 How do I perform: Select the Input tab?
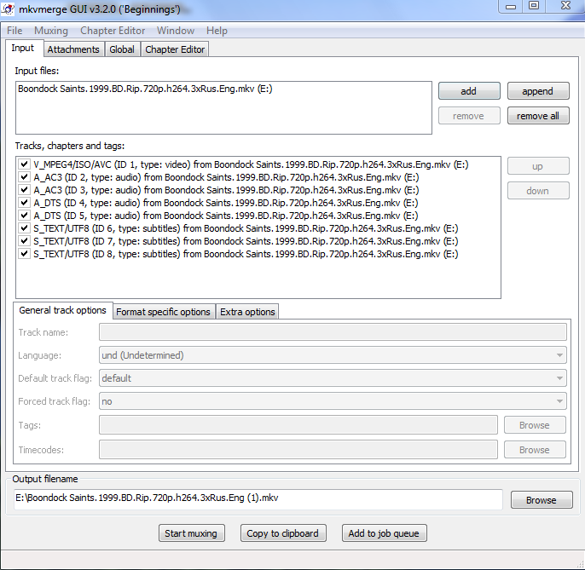click(23, 48)
